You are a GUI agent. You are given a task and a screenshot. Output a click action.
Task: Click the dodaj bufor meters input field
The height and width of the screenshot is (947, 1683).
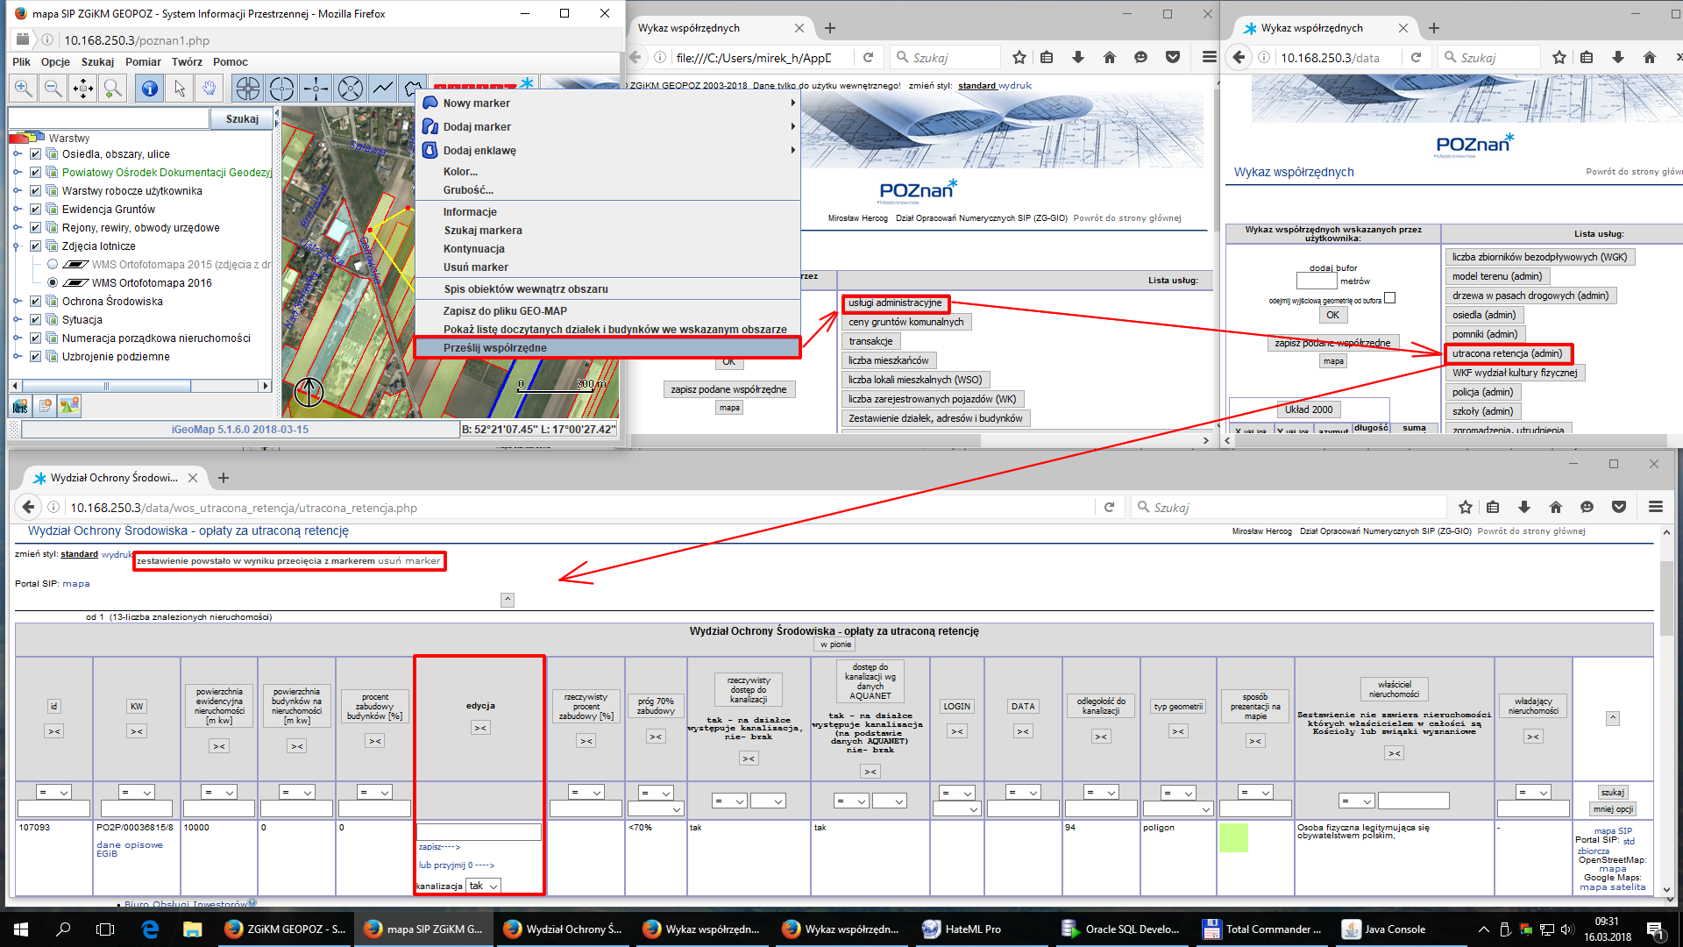[x=1316, y=281]
